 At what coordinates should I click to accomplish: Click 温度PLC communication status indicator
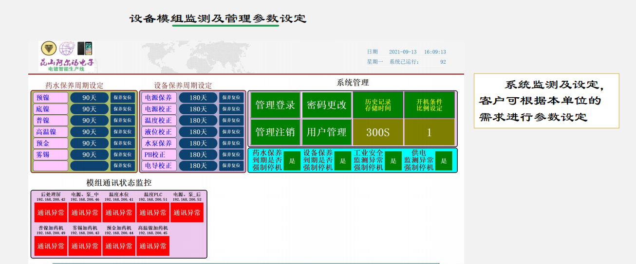153,212
